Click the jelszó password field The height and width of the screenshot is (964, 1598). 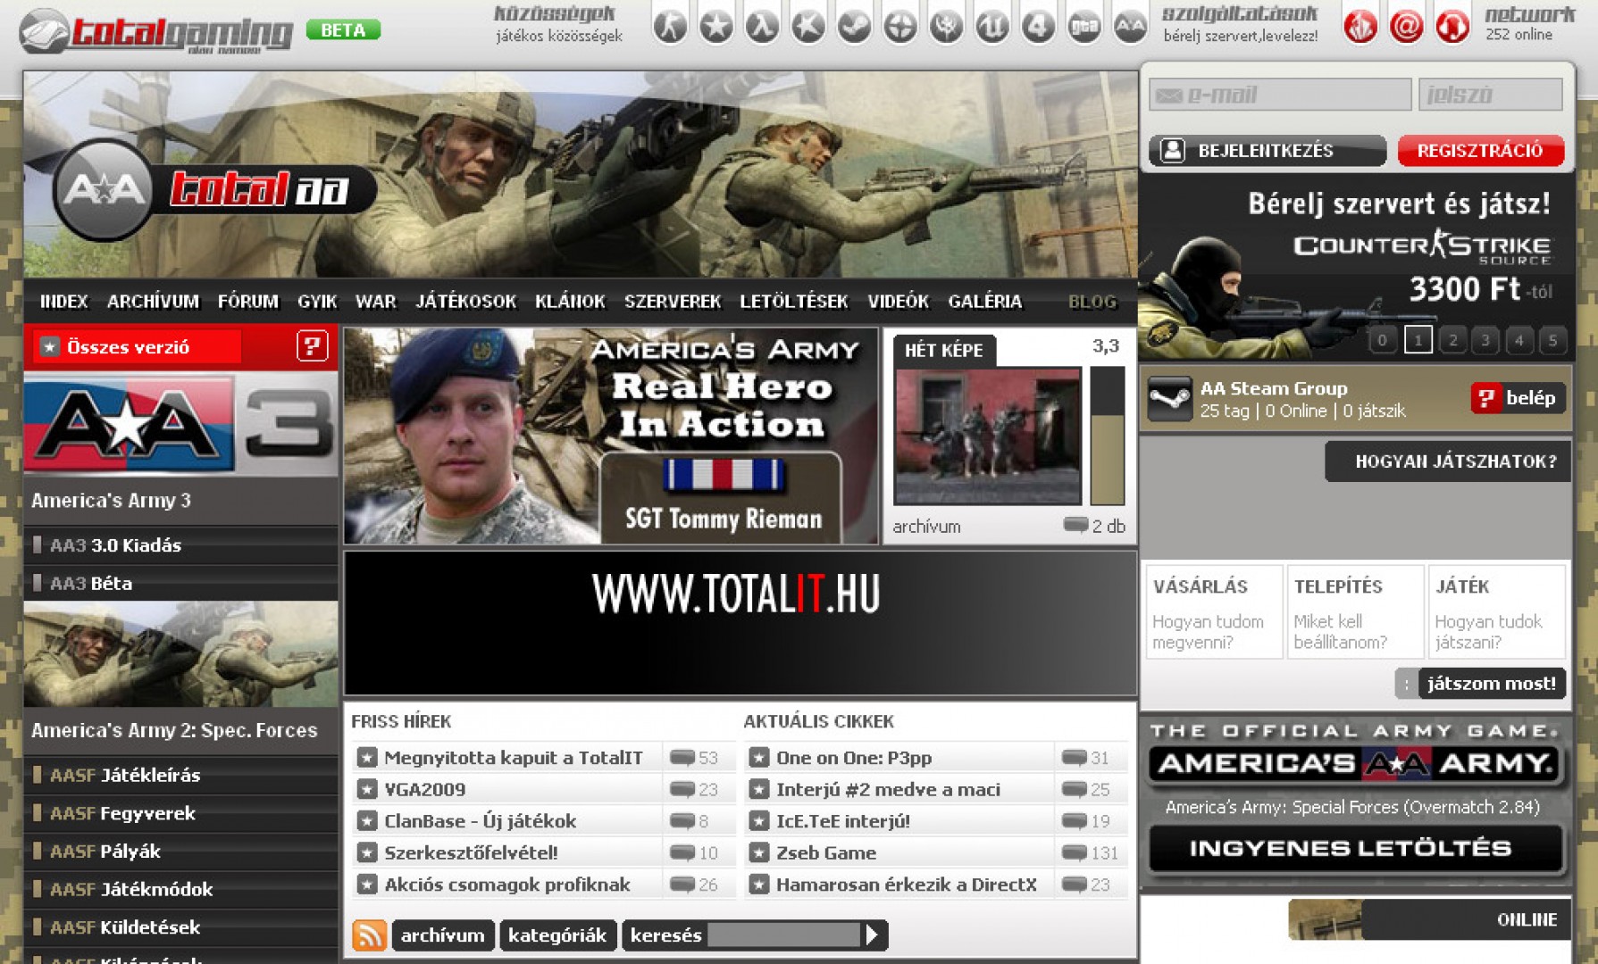click(x=1491, y=95)
